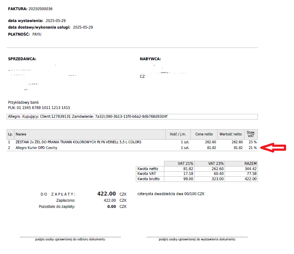The width and height of the screenshot is (294, 254).
Task: Click the bold DO ZAPŁATY total amount
Action: tap(106, 194)
